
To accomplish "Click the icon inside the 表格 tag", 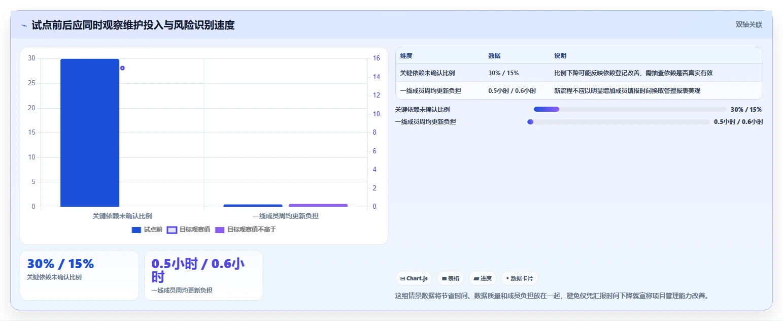I will (444, 278).
